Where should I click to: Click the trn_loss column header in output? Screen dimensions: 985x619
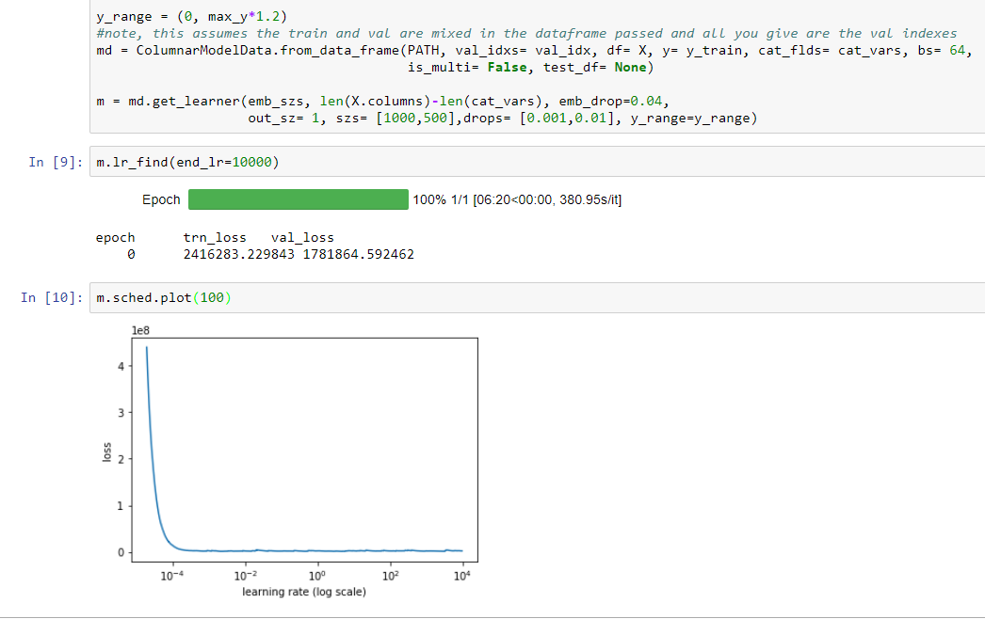(x=214, y=237)
